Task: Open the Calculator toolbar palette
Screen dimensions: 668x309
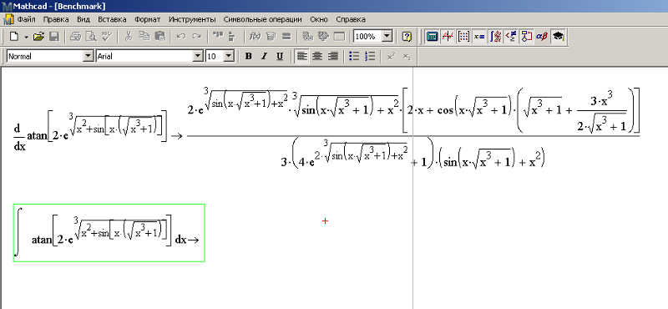Action: click(432, 37)
